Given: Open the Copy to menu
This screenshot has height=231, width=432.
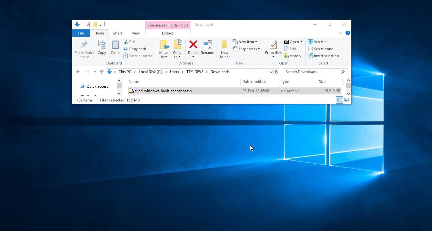Looking at the screenshot, I should coord(177,49).
